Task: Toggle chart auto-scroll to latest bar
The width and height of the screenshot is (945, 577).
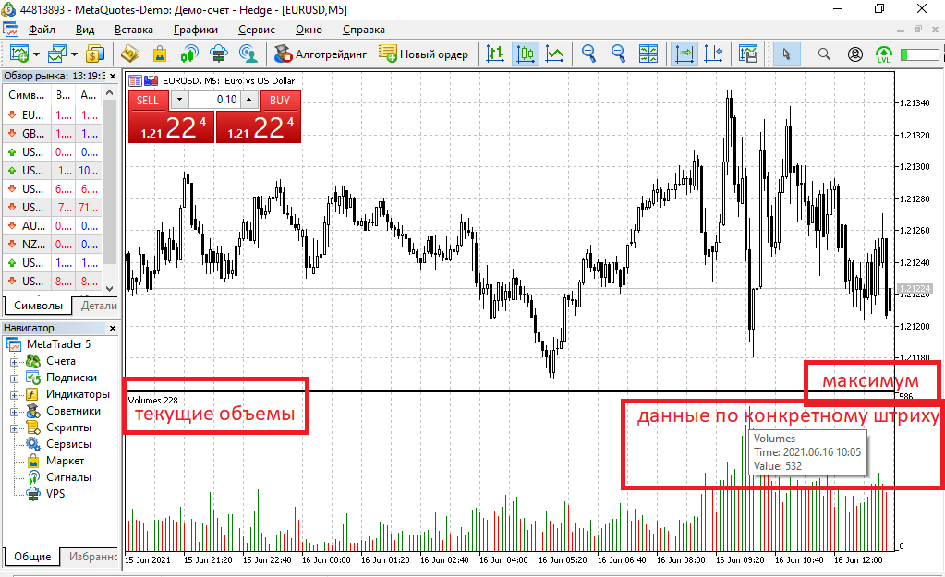Action: coord(685,54)
